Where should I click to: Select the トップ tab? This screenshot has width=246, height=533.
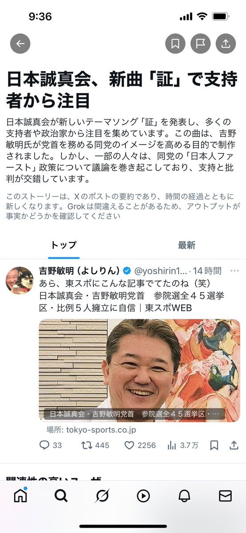[63, 245]
